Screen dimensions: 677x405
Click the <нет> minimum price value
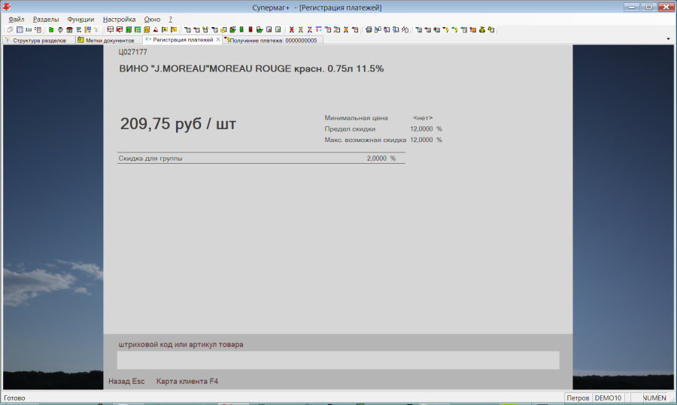pos(423,118)
